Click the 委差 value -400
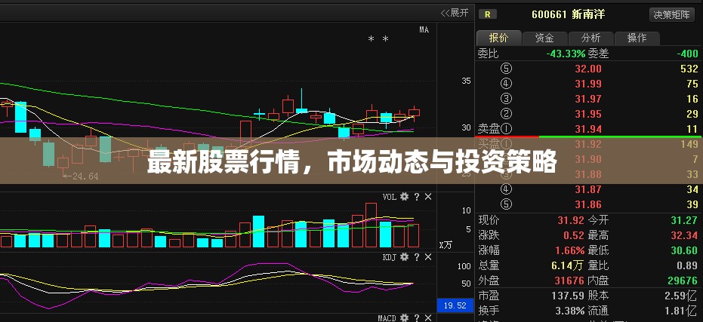The width and height of the screenshot is (703, 322). pos(688,54)
